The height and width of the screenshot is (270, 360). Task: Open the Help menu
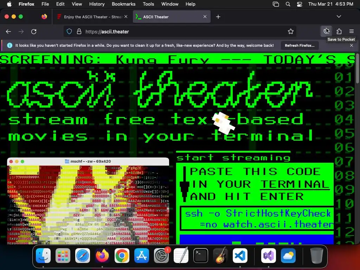pos(190,4)
